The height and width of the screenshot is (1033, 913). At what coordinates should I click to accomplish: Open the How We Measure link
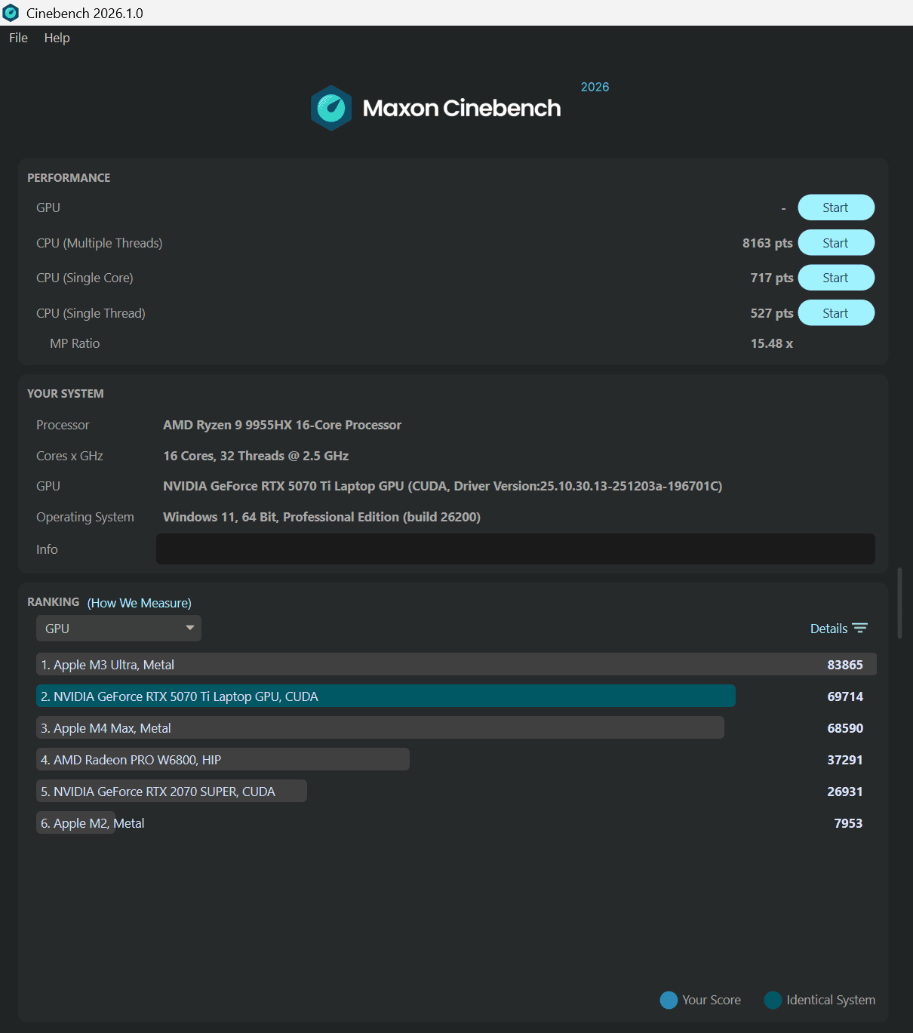coord(140,603)
